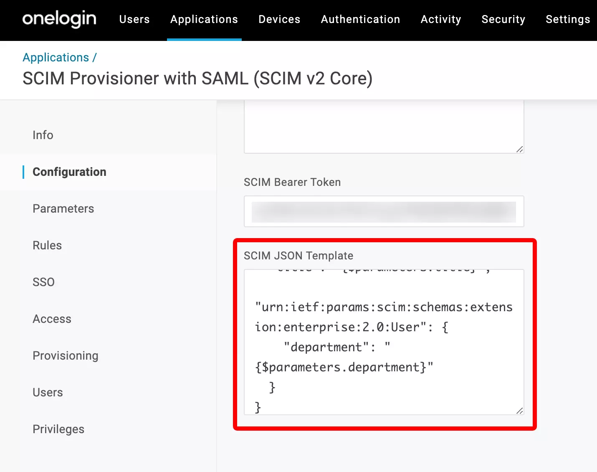Image resolution: width=597 pixels, height=472 pixels.
Task: Switch to the SSO tab
Action: (44, 282)
